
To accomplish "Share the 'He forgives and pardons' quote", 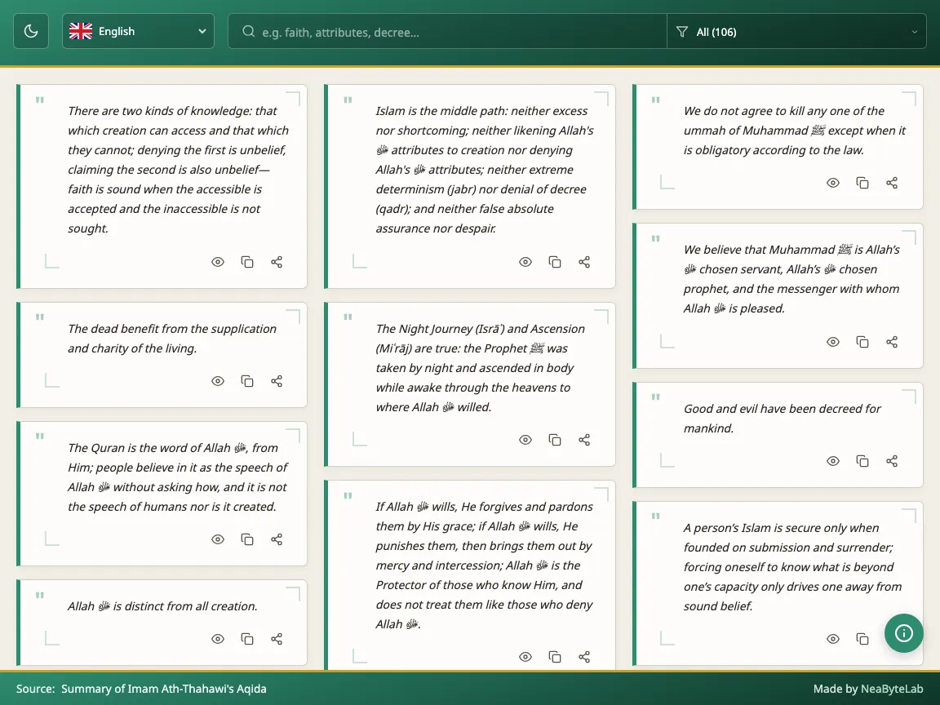I will tap(584, 657).
